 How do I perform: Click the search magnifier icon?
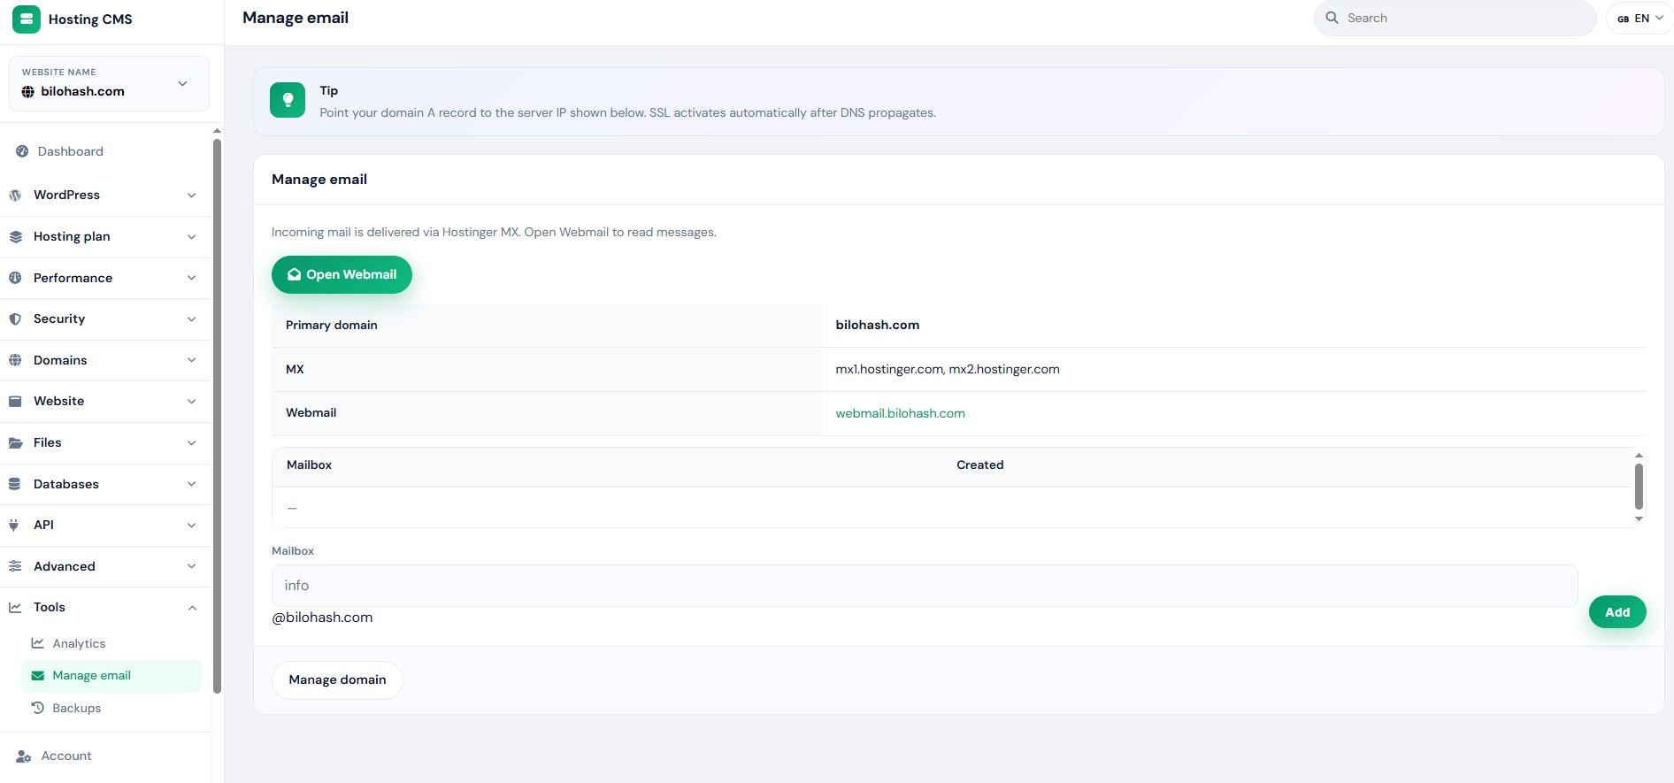coord(1332,18)
